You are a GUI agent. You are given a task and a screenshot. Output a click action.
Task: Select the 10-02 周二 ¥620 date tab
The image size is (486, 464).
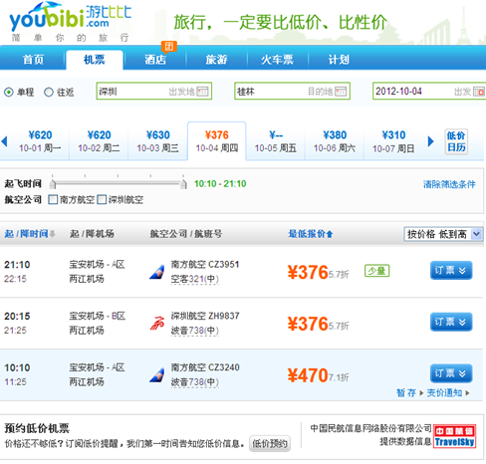pyautogui.click(x=99, y=141)
